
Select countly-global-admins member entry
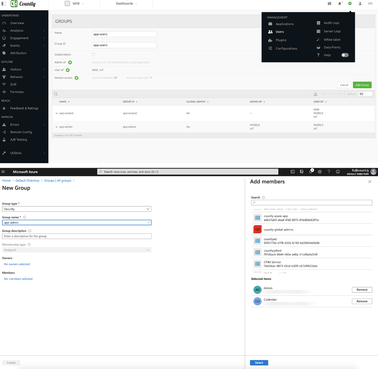[x=312, y=230]
